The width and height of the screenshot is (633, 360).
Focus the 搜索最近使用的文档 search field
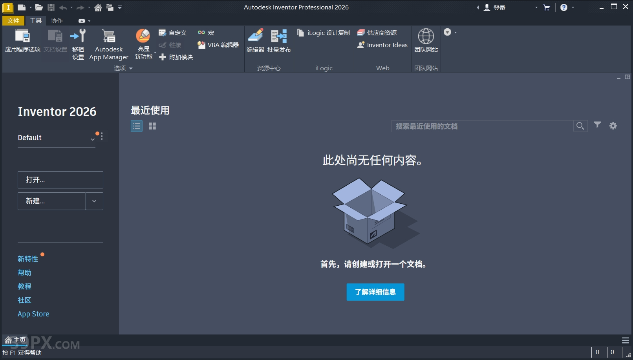[x=482, y=126]
